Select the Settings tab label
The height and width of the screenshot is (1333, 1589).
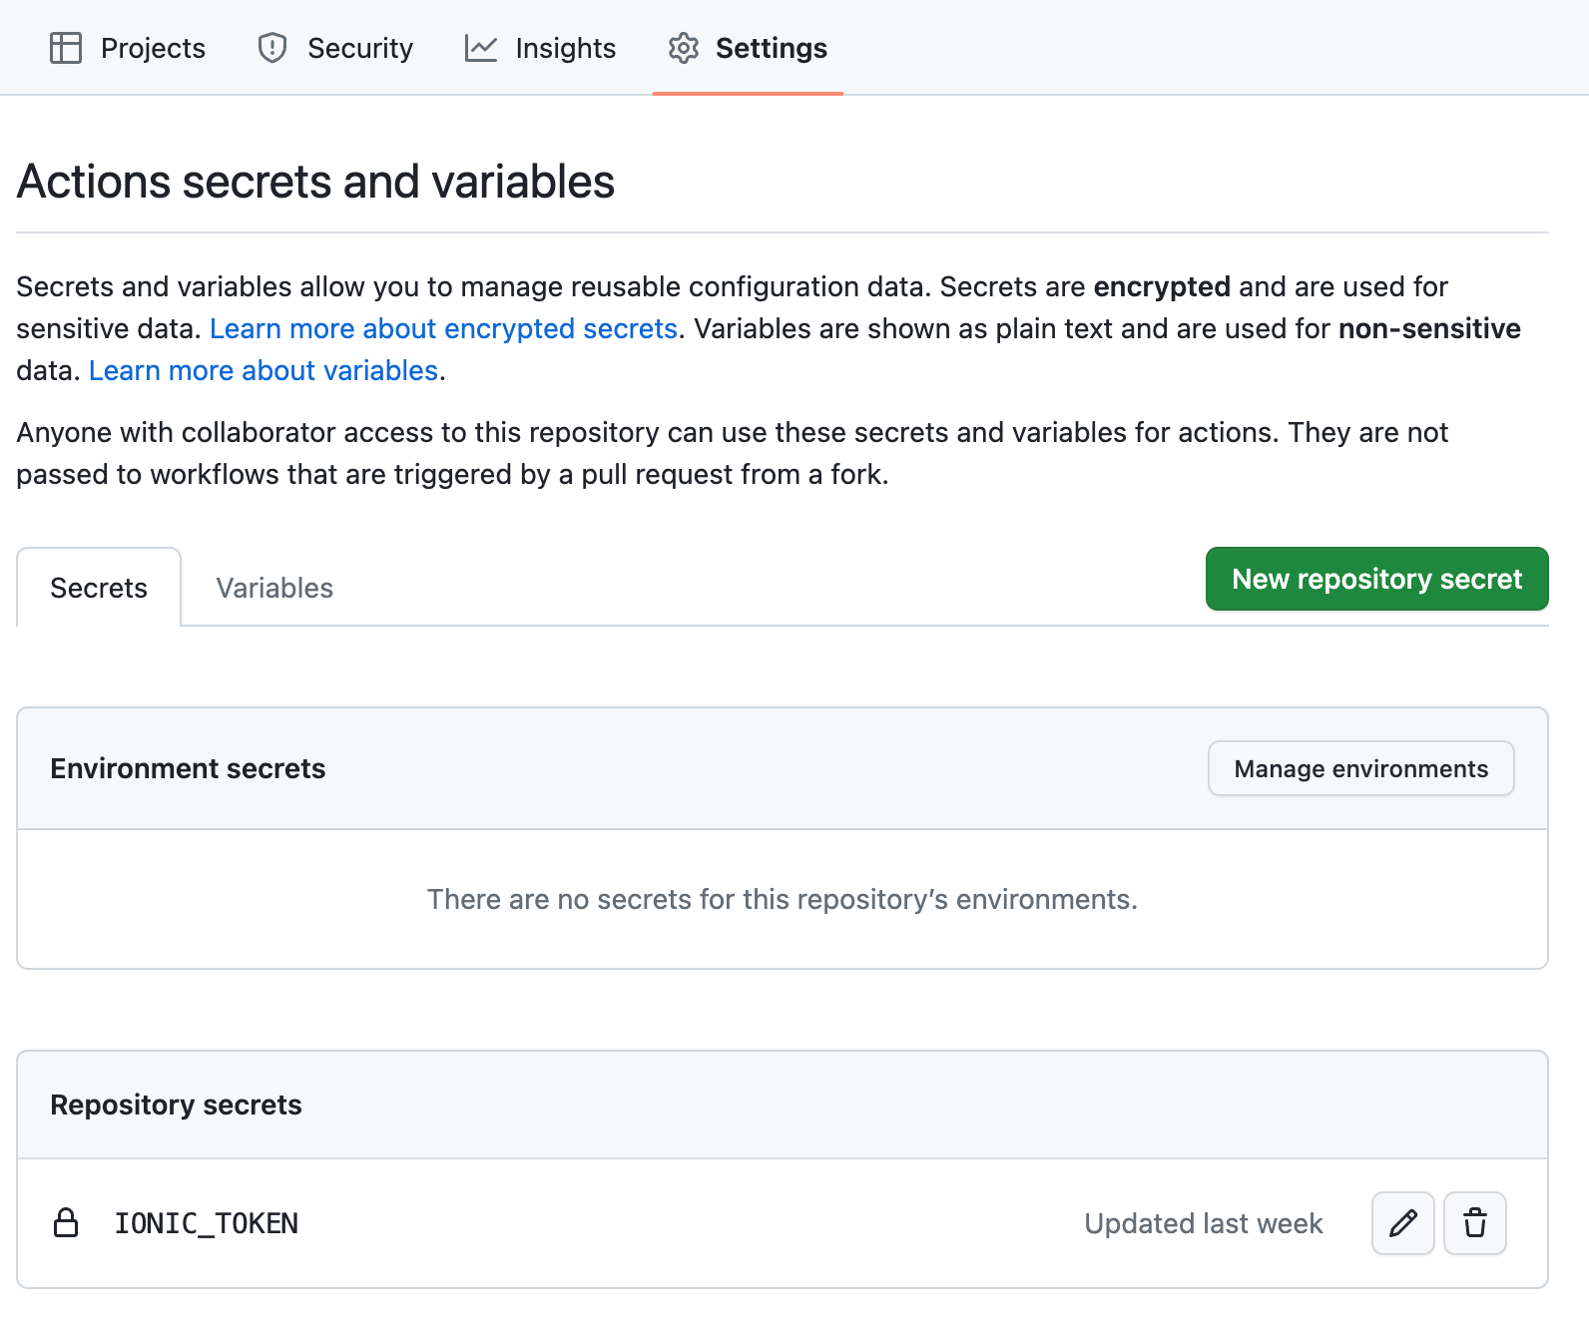click(x=771, y=48)
